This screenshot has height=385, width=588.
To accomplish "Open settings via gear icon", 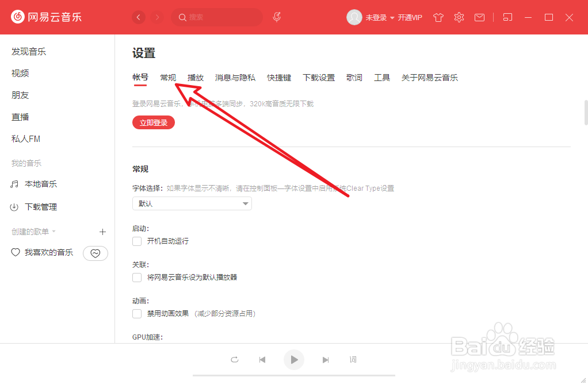I will 459,17.
